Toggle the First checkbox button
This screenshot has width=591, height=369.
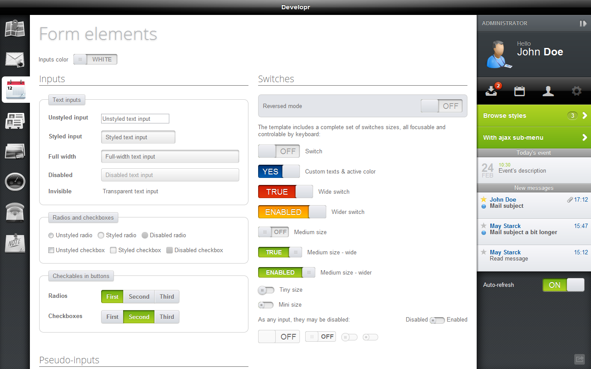[x=112, y=317]
